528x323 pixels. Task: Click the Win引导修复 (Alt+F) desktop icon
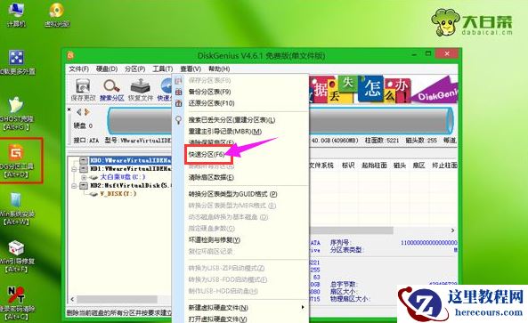click(15, 248)
